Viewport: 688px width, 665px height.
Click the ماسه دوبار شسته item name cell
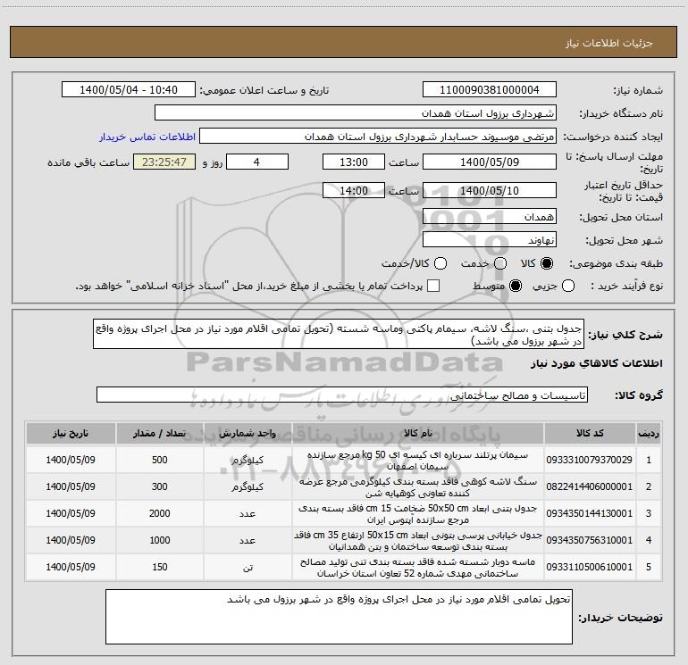click(x=418, y=567)
